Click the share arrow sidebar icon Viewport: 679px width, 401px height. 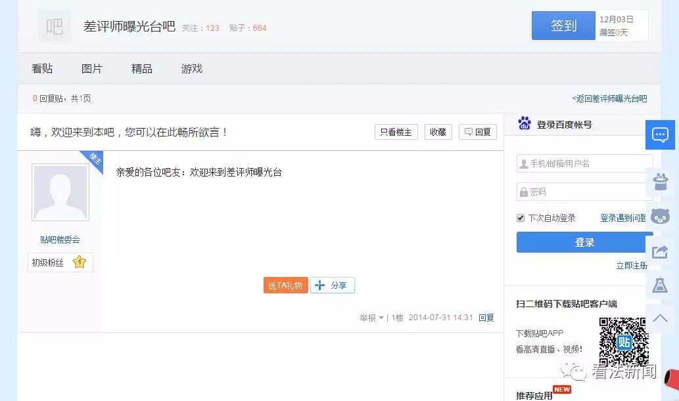660,251
